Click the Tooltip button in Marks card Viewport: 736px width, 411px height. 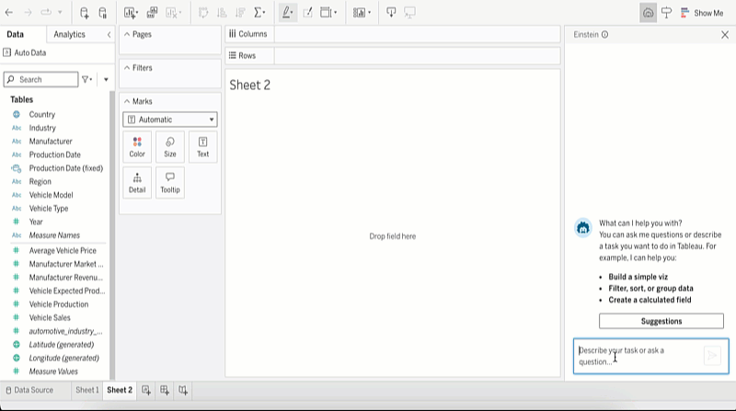[170, 183]
